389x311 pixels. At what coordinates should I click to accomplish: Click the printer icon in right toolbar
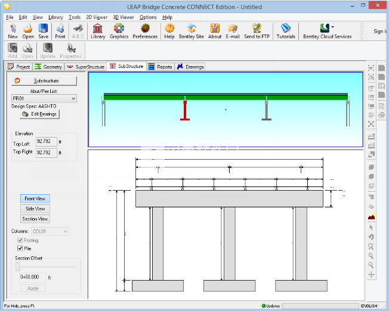[x=382, y=115]
